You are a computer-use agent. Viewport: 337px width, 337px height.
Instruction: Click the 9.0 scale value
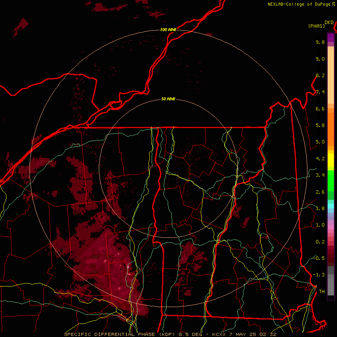[x=320, y=59]
